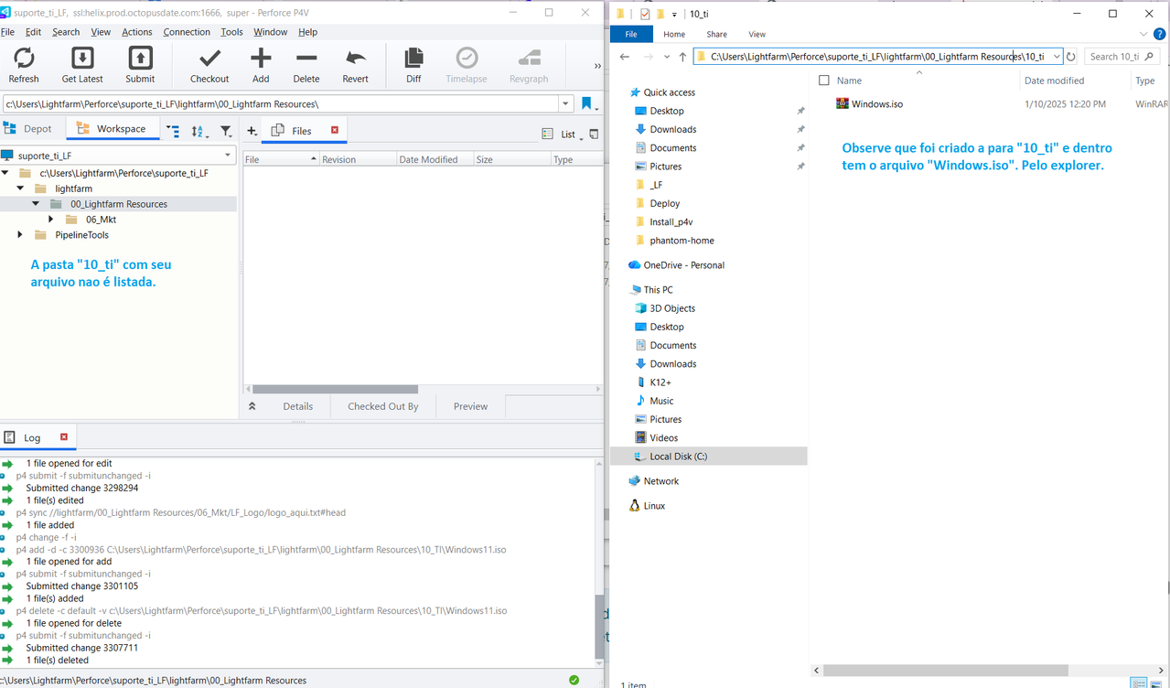Click the files list horizontal scrollbar
This screenshot has width=1170, height=688.
pos(335,390)
